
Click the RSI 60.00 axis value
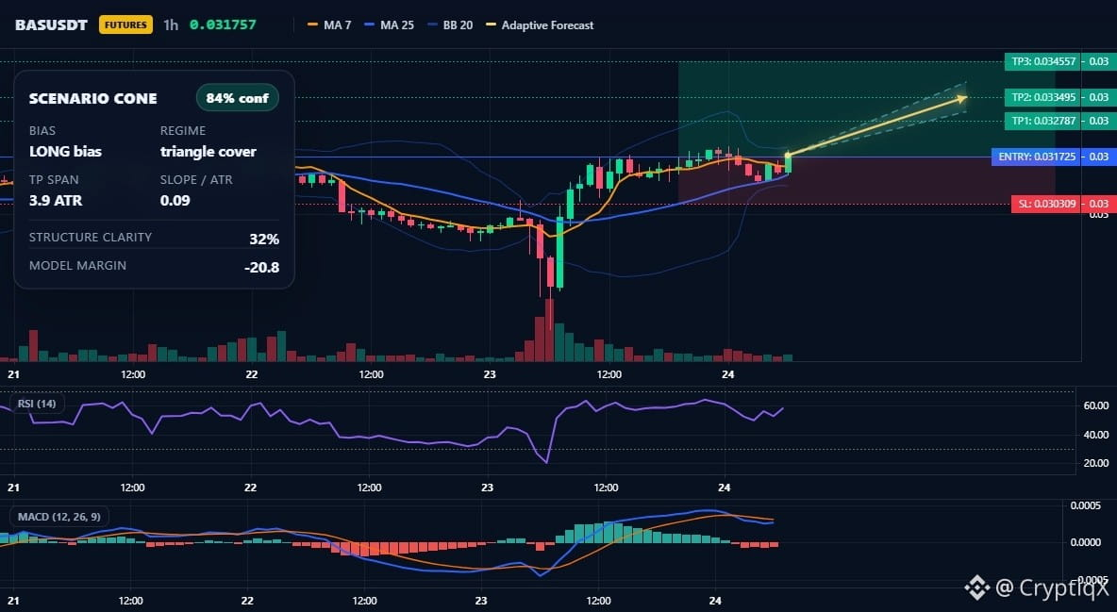(1095, 405)
